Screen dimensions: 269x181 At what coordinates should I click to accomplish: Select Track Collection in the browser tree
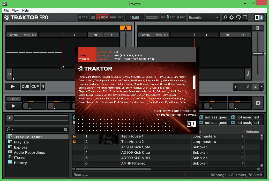coord(37,137)
